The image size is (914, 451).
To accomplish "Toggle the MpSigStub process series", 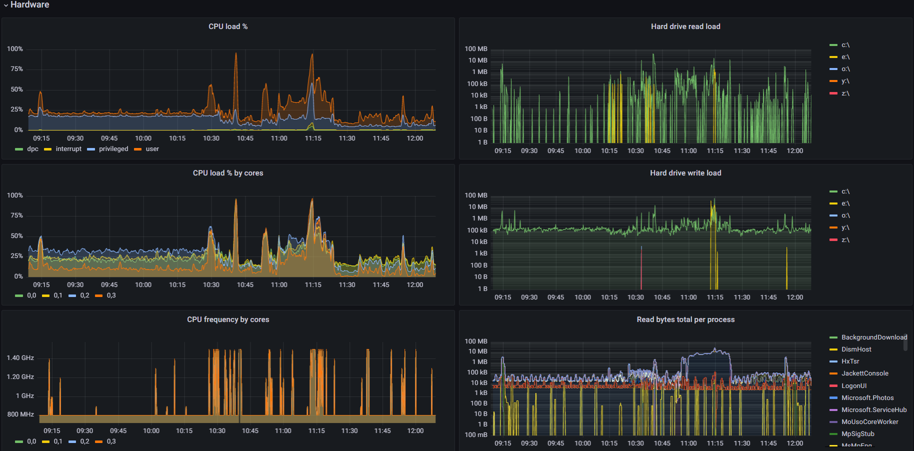I will (x=858, y=434).
